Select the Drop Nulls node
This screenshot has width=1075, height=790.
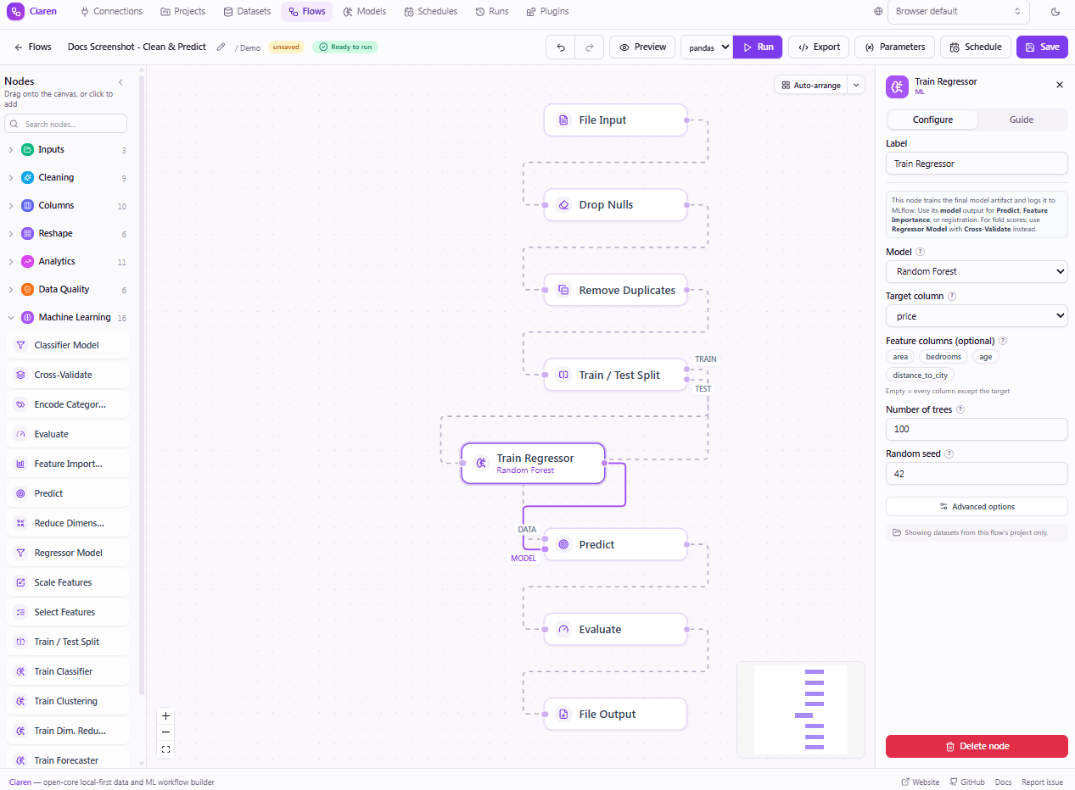[615, 205]
